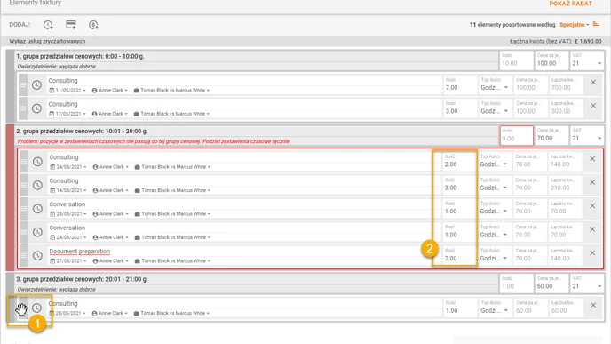Screen dimensions: 611x344
Task: Open date picker 17/05/2021 on Consulting
Action: [67, 114]
